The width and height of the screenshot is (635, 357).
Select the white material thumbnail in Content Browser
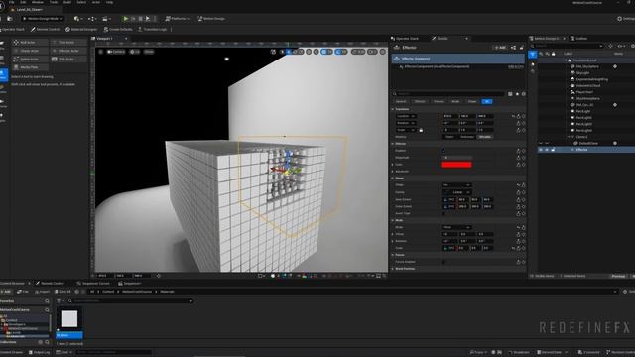click(69, 319)
